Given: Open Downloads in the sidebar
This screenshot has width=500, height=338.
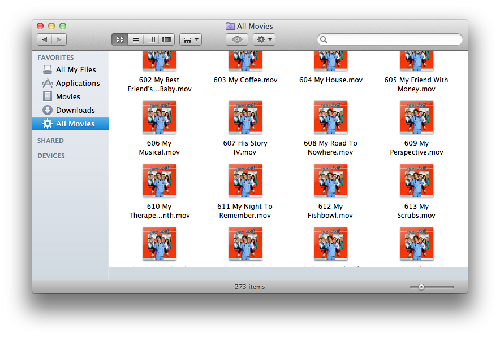Looking at the screenshot, I should pos(71,110).
